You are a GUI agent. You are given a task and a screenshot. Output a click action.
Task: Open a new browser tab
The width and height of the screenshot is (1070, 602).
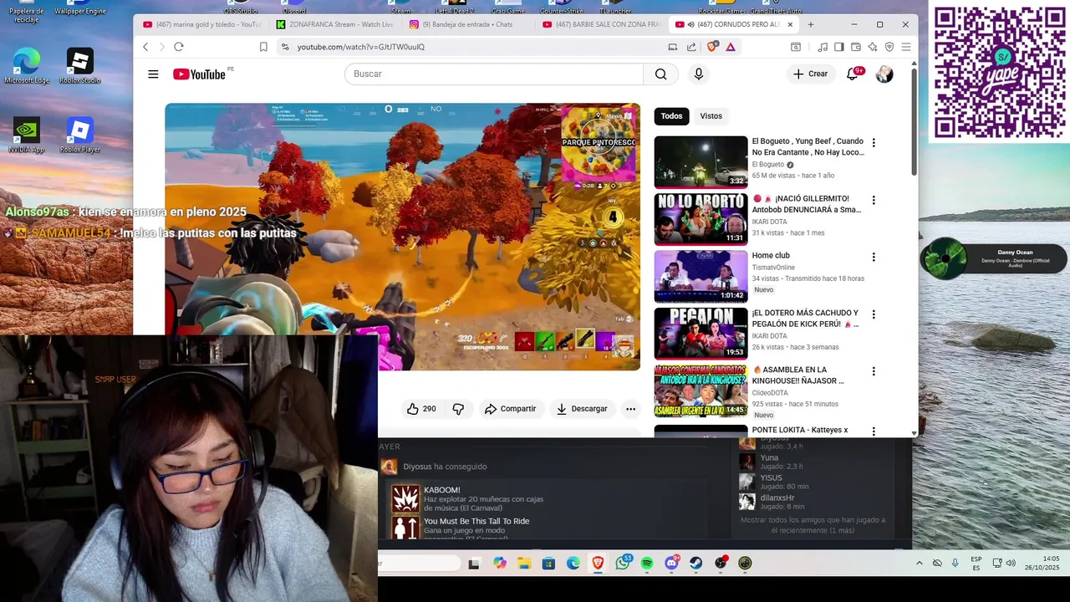pos(811,24)
